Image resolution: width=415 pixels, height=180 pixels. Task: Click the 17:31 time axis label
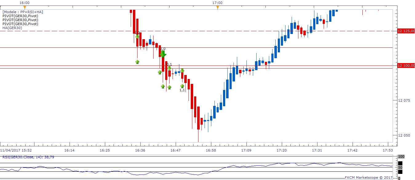[317, 150]
